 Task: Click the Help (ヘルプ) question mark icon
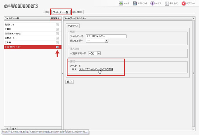(x=152, y=4)
